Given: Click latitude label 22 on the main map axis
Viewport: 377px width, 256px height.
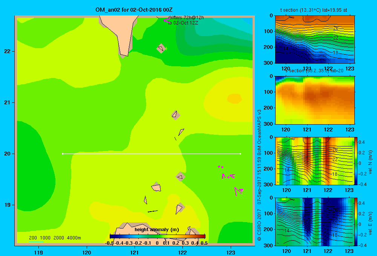Looking at the screenshot, I should point(7,51).
